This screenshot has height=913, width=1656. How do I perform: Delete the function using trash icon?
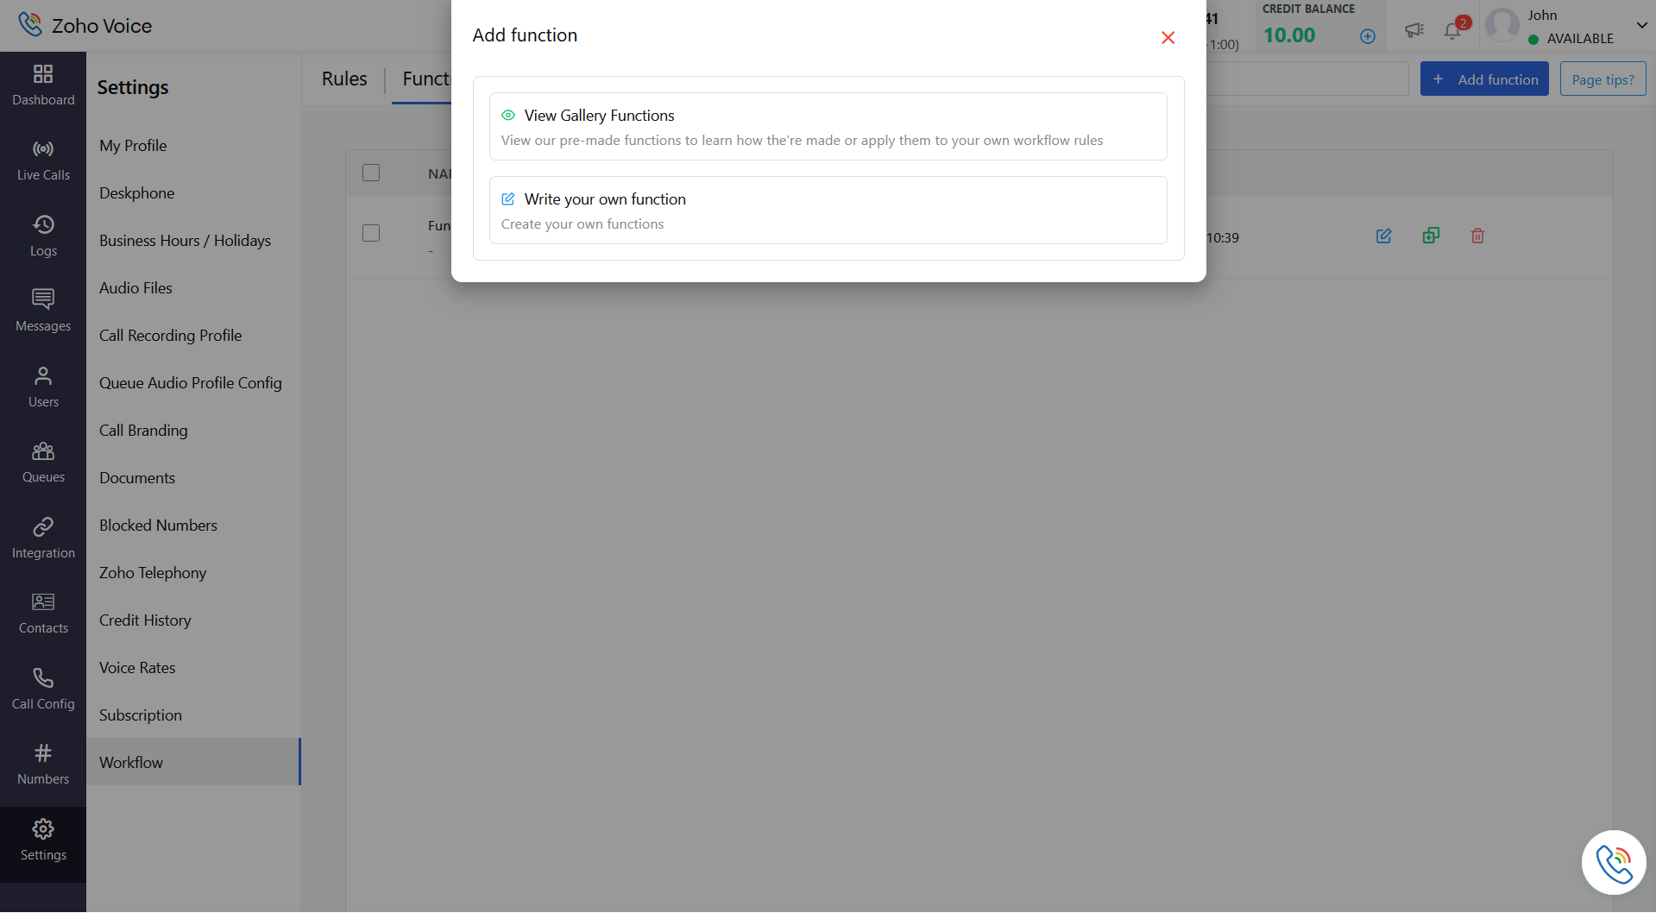click(1477, 236)
